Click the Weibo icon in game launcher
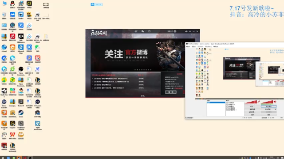The height and width of the screenshot is (159, 284). pyautogui.click(x=136, y=31)
